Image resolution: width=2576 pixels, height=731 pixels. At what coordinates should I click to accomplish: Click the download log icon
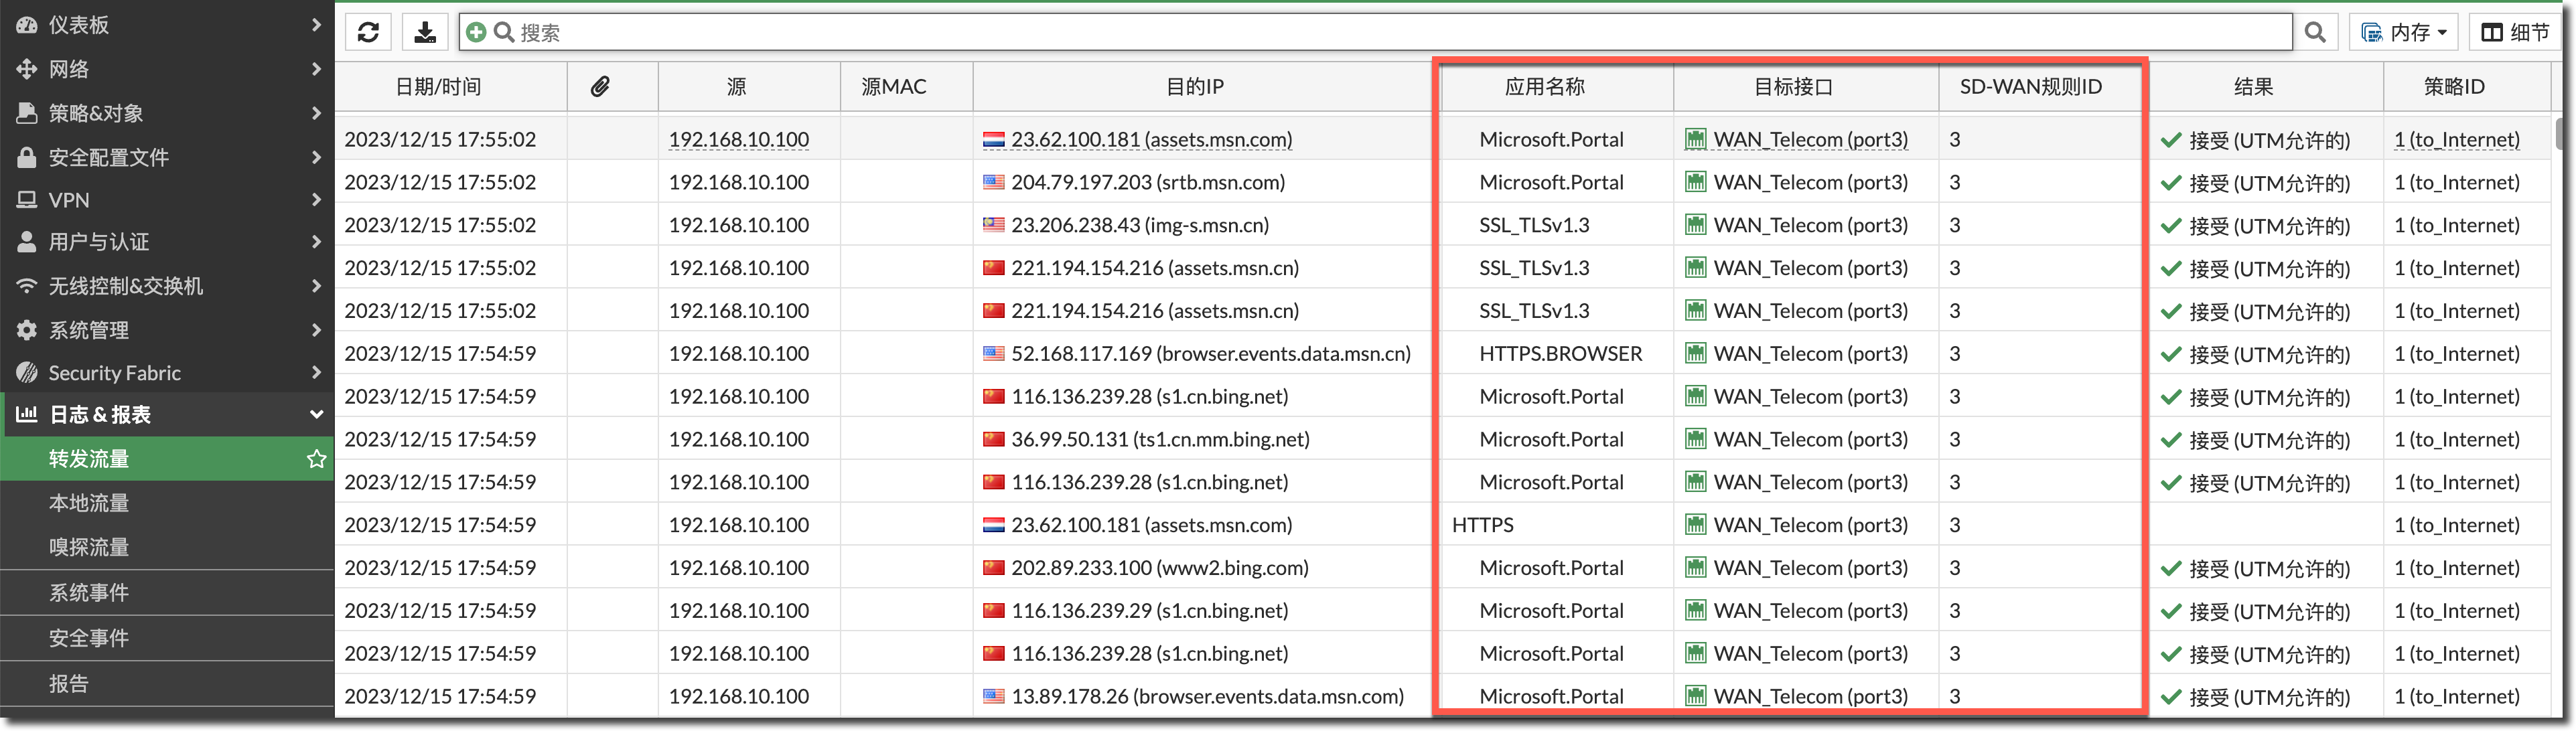click(425, 32)
